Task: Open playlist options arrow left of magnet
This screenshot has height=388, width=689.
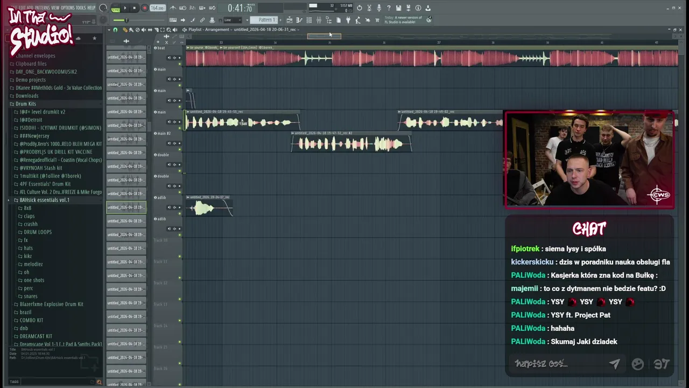Action: pos(109,30)
